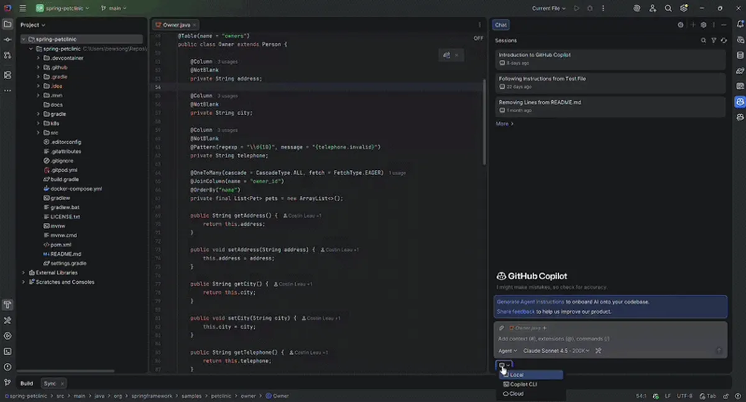Open the Current File run configuration dropdown
This screenshot has height=402, width=746.
point(550,8)
